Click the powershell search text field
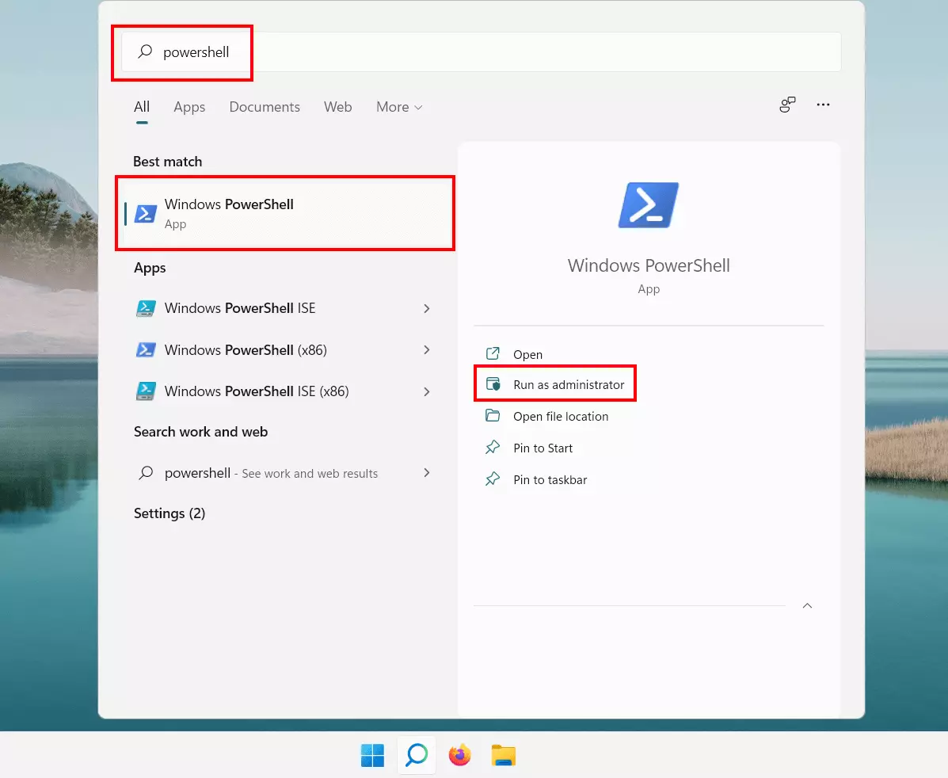The height and width of the screenshot is (778, 948). [481, 52]
